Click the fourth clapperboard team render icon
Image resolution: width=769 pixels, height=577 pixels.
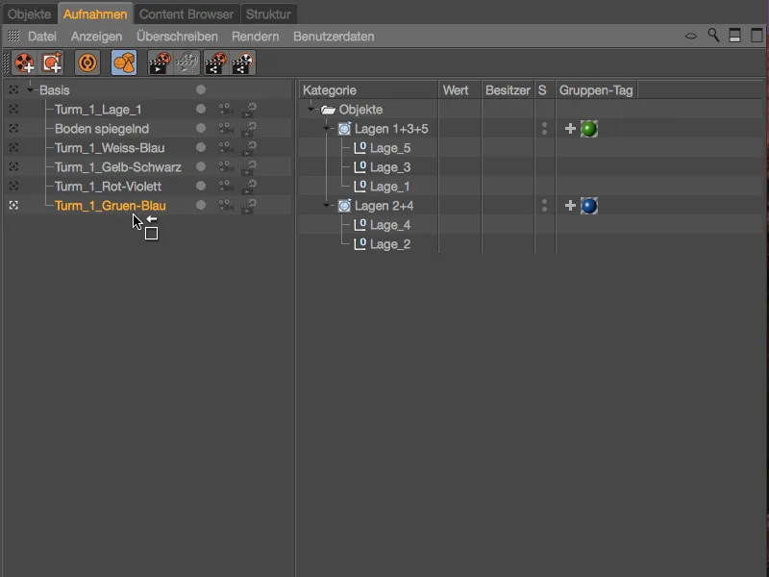pos(243,63)
